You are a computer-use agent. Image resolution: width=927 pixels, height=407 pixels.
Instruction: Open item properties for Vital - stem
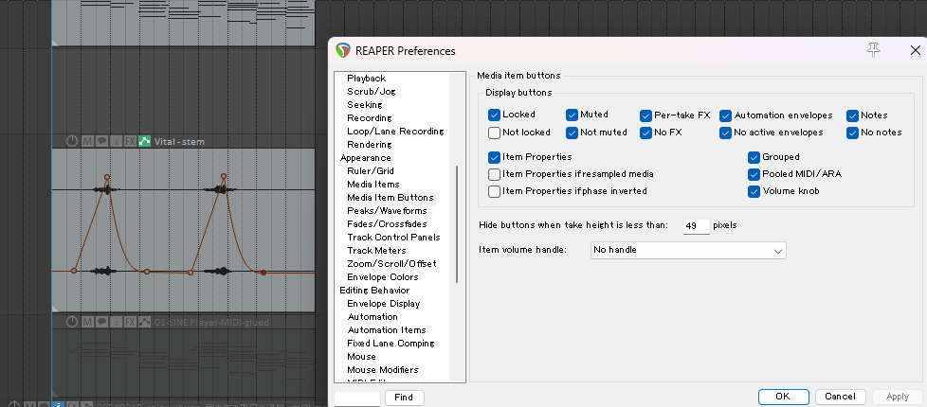(116, 141)
